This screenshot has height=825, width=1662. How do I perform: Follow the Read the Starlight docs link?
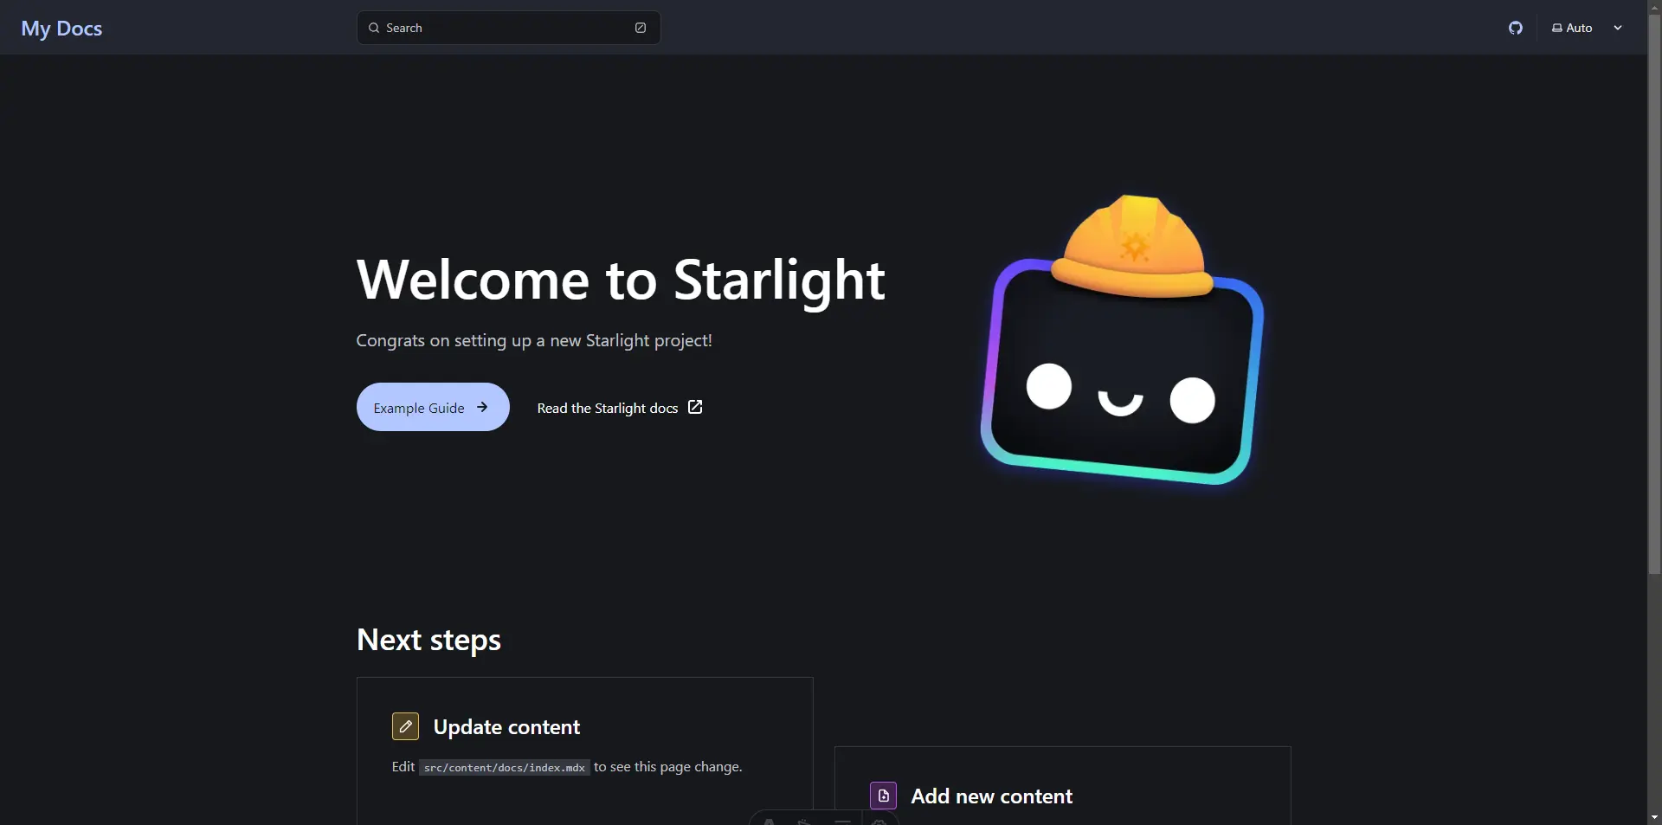[x=607, y=408]
